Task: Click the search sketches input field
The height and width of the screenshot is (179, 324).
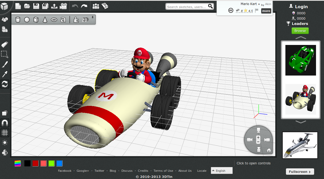Action: [x=186, y=7]
